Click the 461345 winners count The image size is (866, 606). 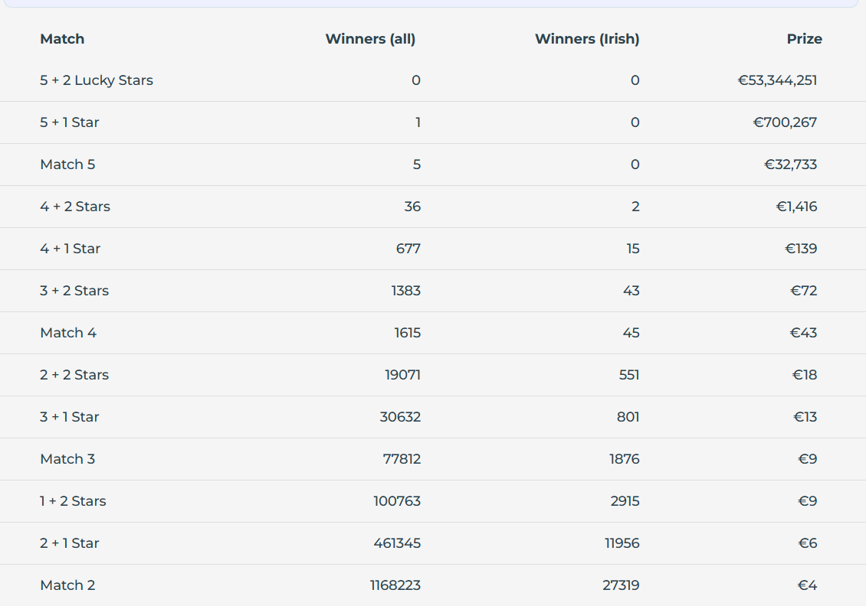pos(397,543)
